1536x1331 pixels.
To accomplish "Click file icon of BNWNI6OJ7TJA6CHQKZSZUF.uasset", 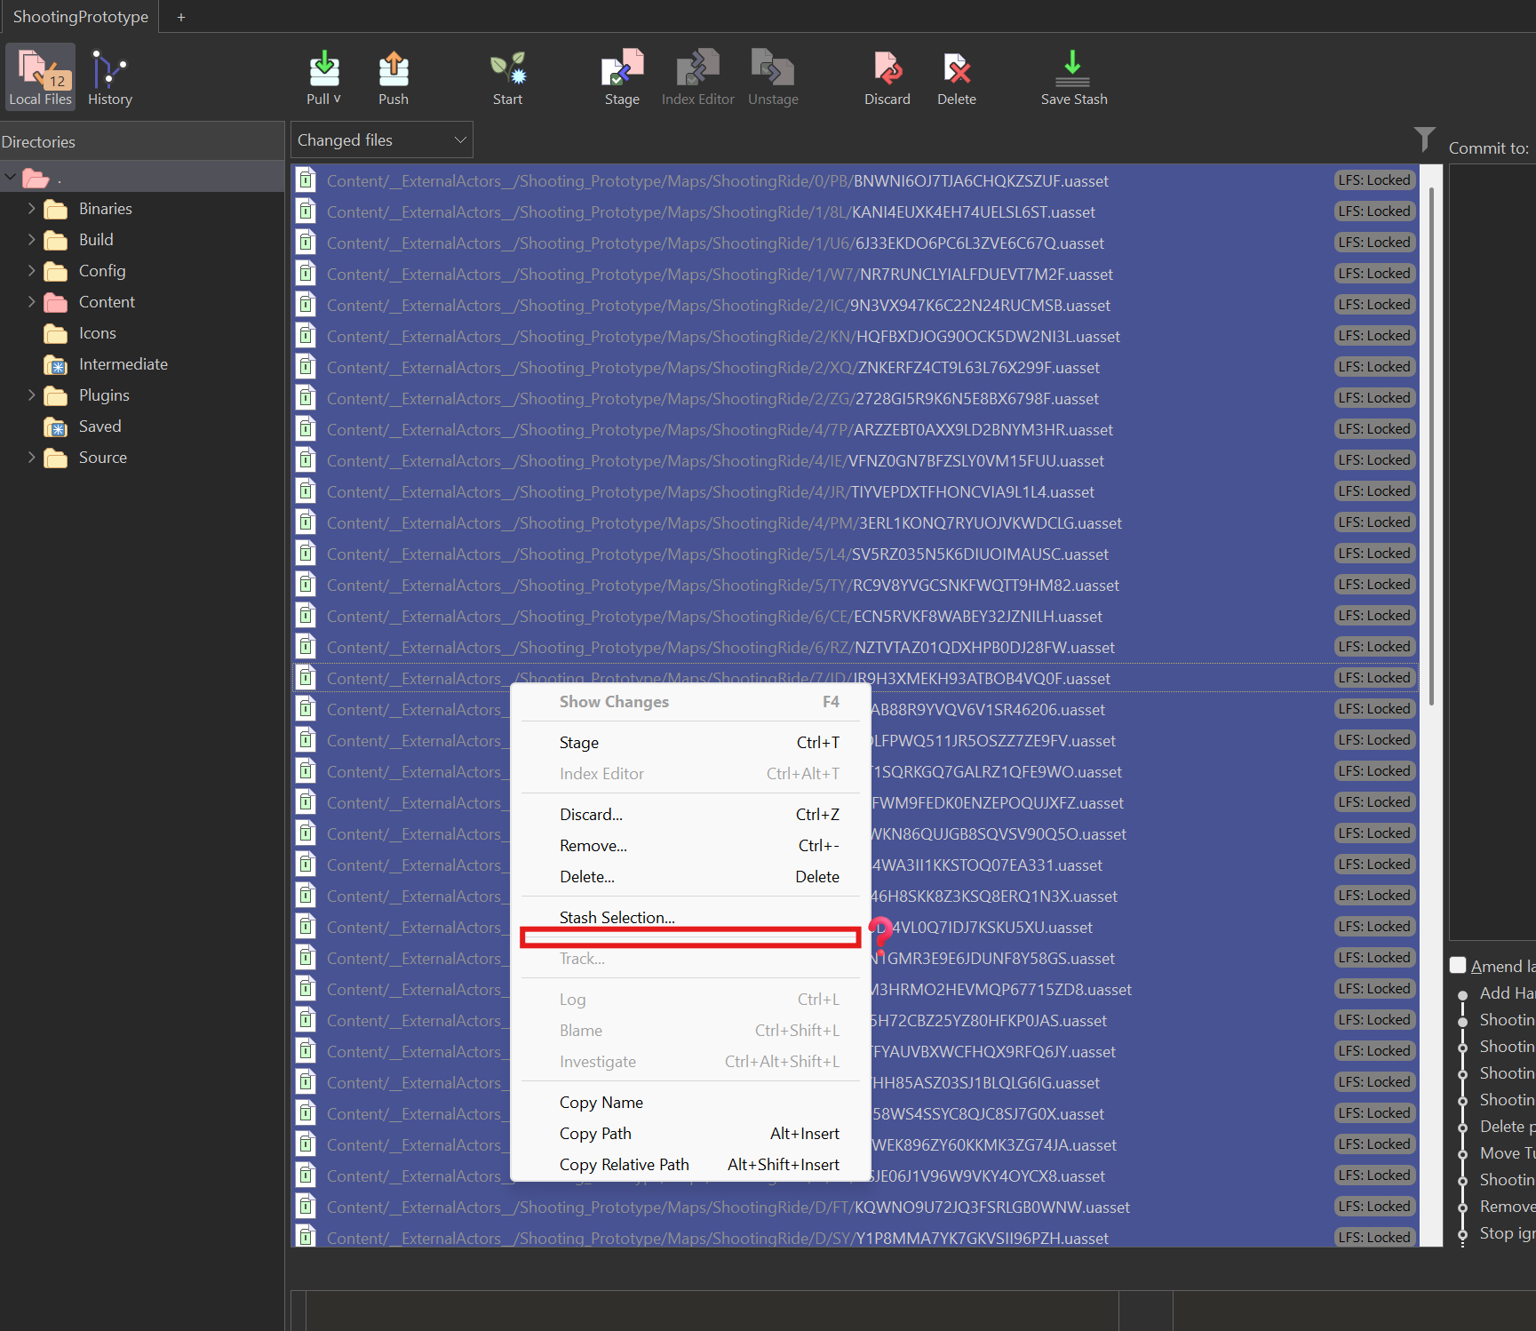I will pyautogui.click(x=306, y=180).
